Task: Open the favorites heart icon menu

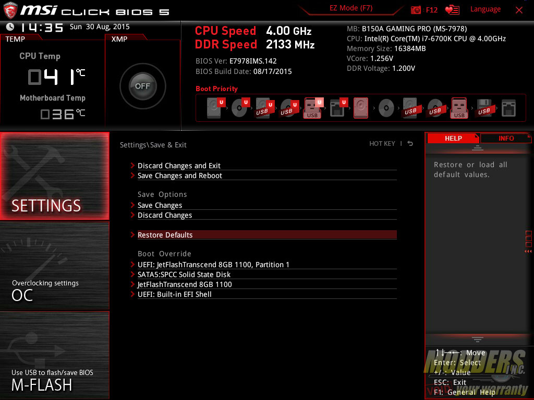Action: point(452,10)
